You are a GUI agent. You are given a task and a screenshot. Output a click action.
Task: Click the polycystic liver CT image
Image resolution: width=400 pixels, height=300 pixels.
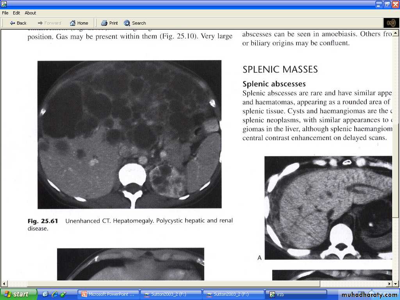click(129, 134)
